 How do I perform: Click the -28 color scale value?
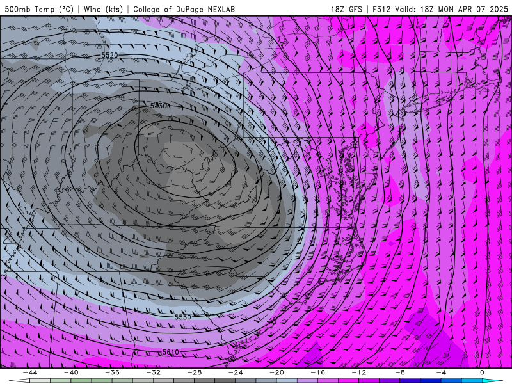tap(195, 372)
